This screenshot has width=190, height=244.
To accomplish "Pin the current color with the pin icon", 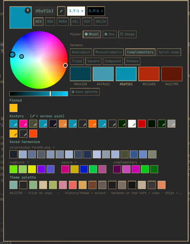I will (x=28, y=11).
